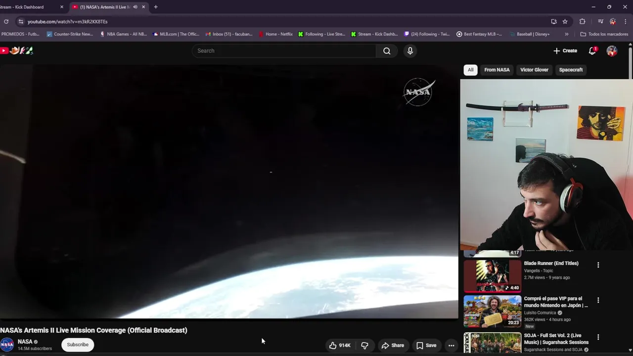Click into the YouTube search field

pos(284,50)
